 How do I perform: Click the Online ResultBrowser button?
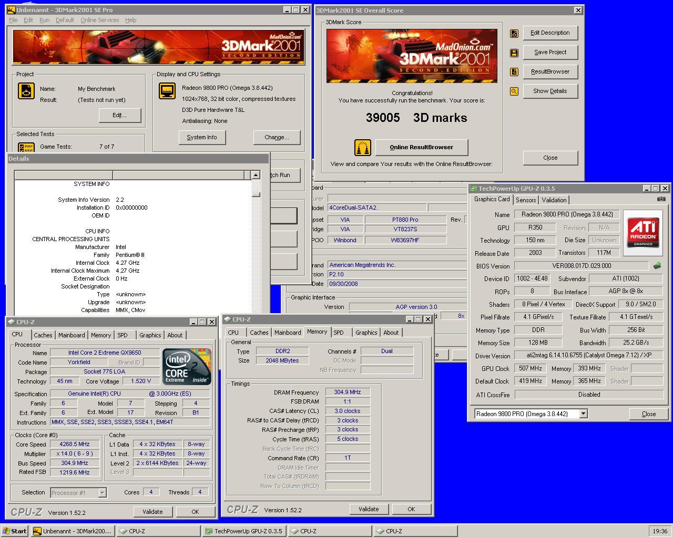pos(421,148)
